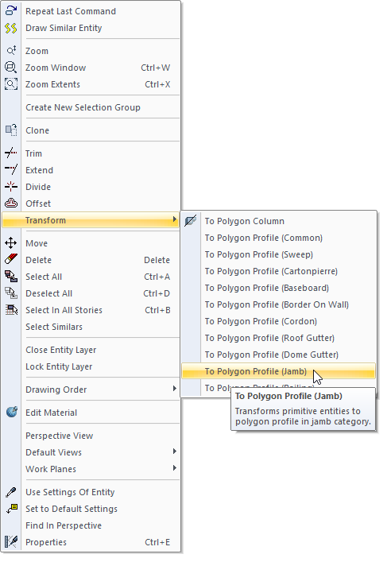Expand the Transform submenu arrow
Image resolution: width=387 pixels, height=562 pixels.
click(175, 219)
